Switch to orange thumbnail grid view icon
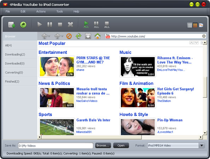This screenshot has width=210, height=159. [195, 25]
